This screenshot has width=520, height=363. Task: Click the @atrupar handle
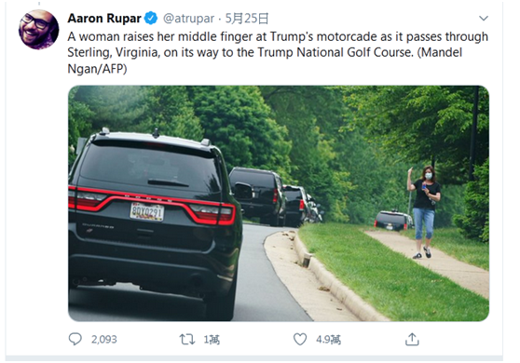pyautogui.click(x=188, y=19)
